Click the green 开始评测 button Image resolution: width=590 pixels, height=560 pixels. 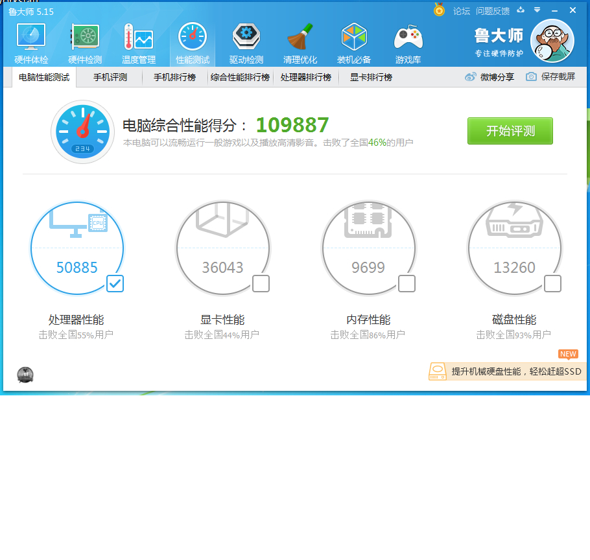[x=510, y=131]
